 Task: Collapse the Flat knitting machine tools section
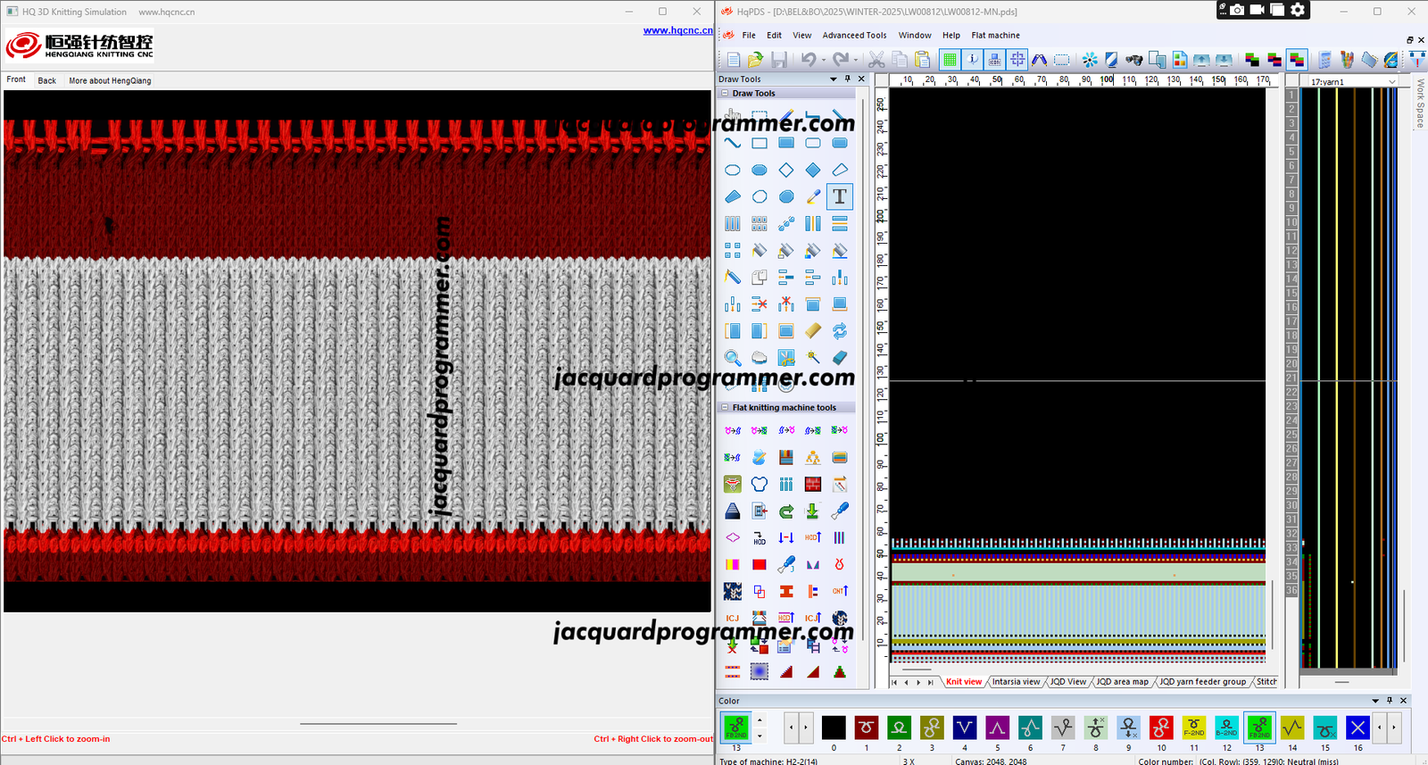pyautogui.click(x=725, y=408)
